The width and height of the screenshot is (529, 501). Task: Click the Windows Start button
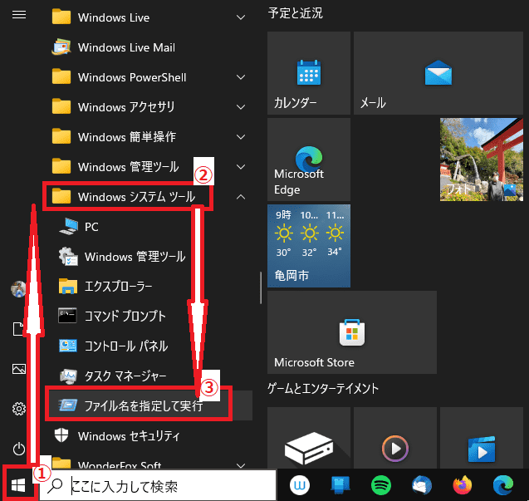coord(18,484)
